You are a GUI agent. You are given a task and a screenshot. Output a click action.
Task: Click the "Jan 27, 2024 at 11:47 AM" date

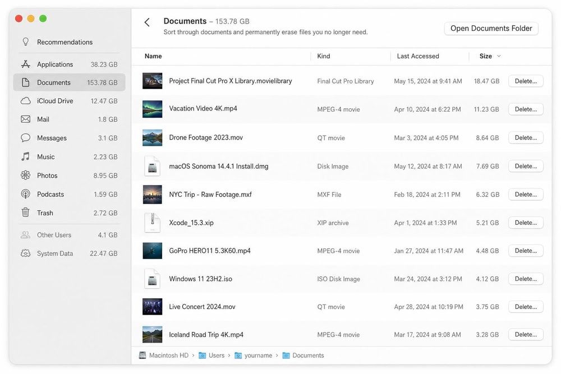pyautogui.click(x=429, y=251)
